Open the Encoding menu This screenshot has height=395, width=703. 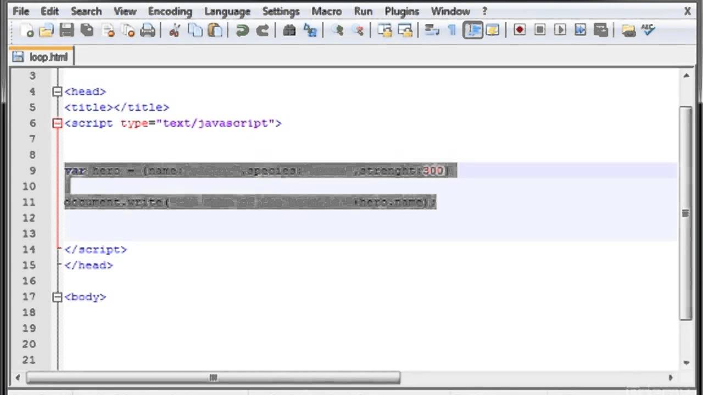point(171,11)
